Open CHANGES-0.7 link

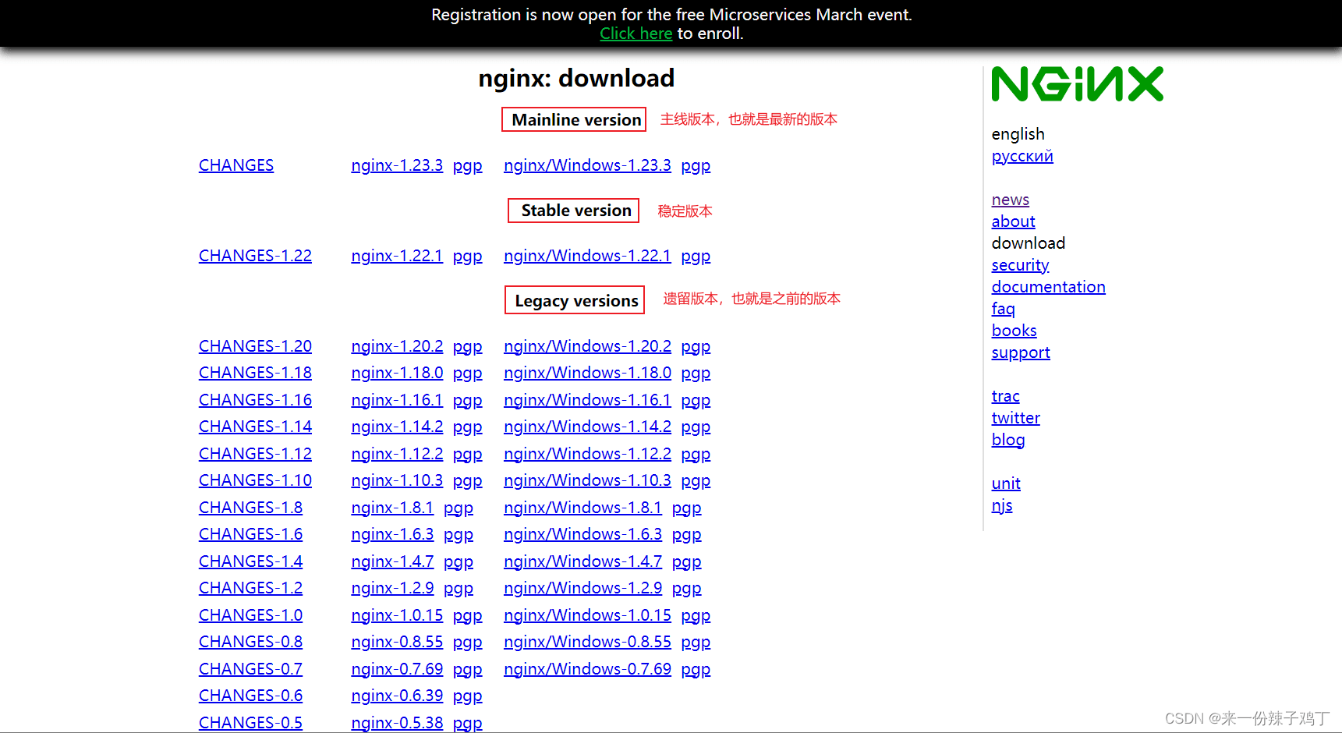click(x=250, y=669)
